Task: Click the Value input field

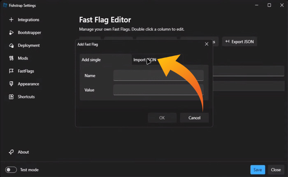Action: click(158, 90)
